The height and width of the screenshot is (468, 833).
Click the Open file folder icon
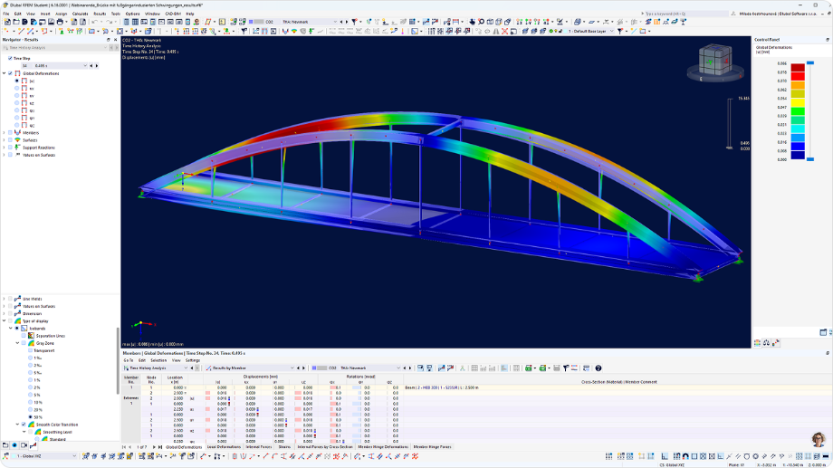tap(16, 22)
